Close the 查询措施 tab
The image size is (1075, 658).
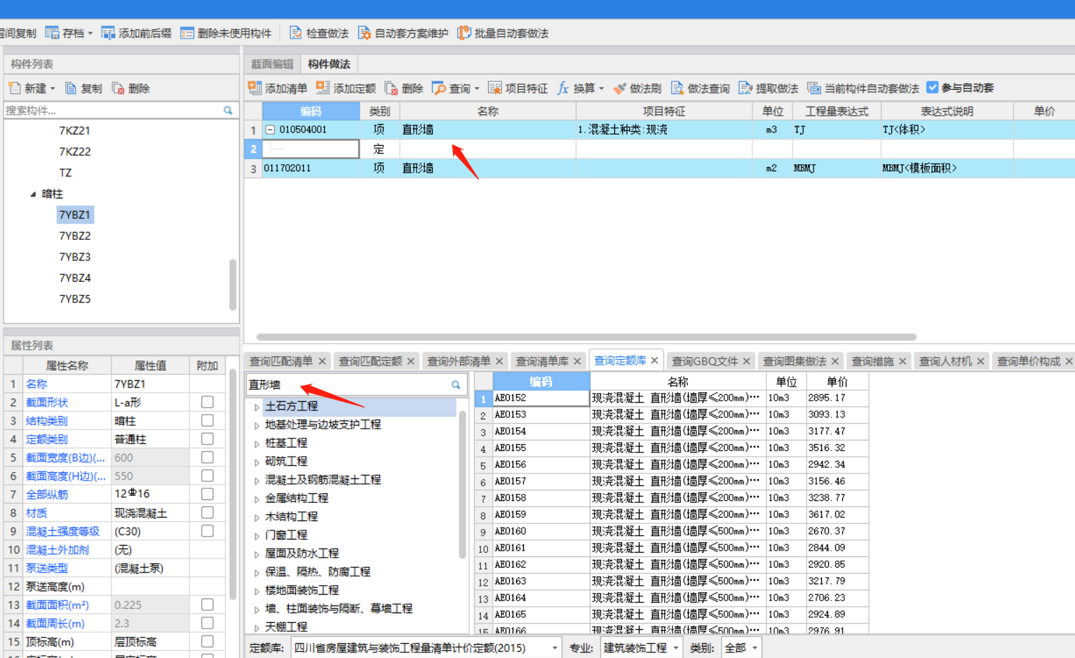pos(902,361)
